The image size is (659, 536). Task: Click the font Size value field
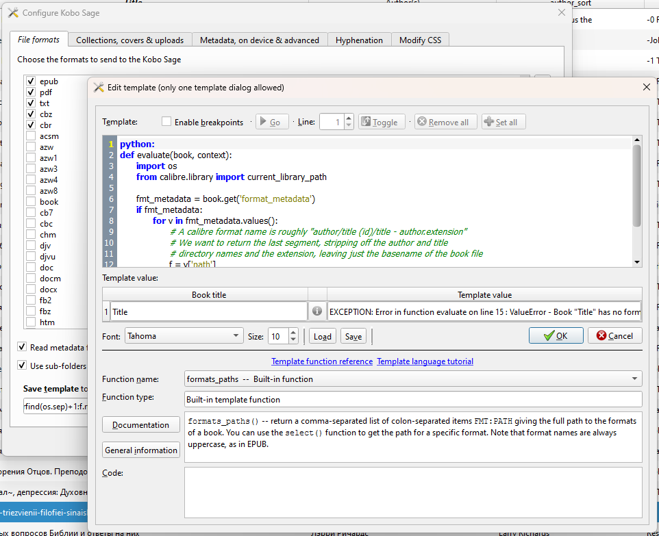tap(278, 336)
